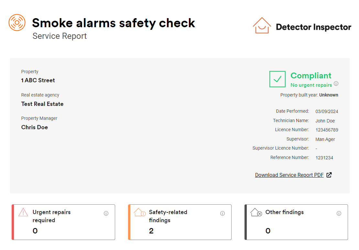Click the Test Real Estate agency name
Viewport: 359px width, 250px height.
pyautogui.click(x=42, y=104)
